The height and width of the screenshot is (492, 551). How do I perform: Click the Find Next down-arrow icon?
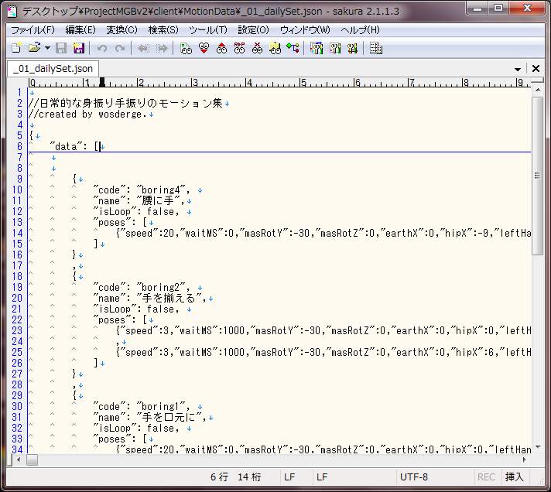(204, 49)
